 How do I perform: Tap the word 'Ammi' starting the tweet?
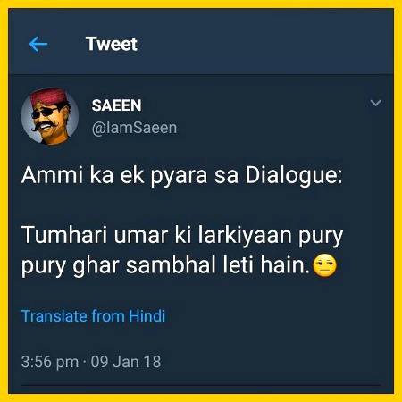point(52,175)
